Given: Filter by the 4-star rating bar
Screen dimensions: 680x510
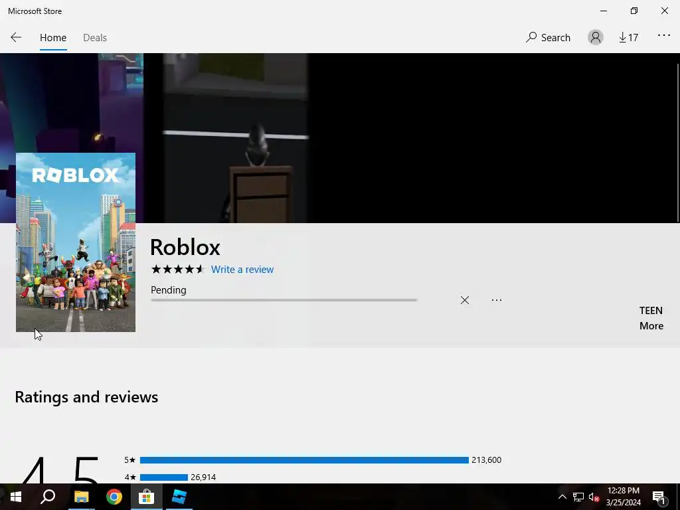Looking at the screenshot, I should point(164,477).
